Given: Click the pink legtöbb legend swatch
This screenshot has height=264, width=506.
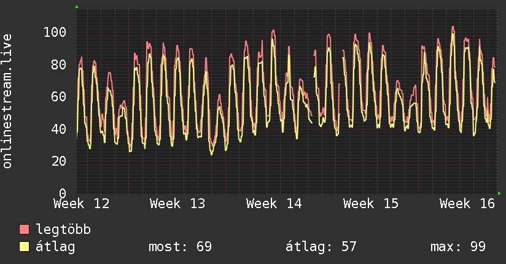Looking at the screenshot, I should (x=24, y=229).
